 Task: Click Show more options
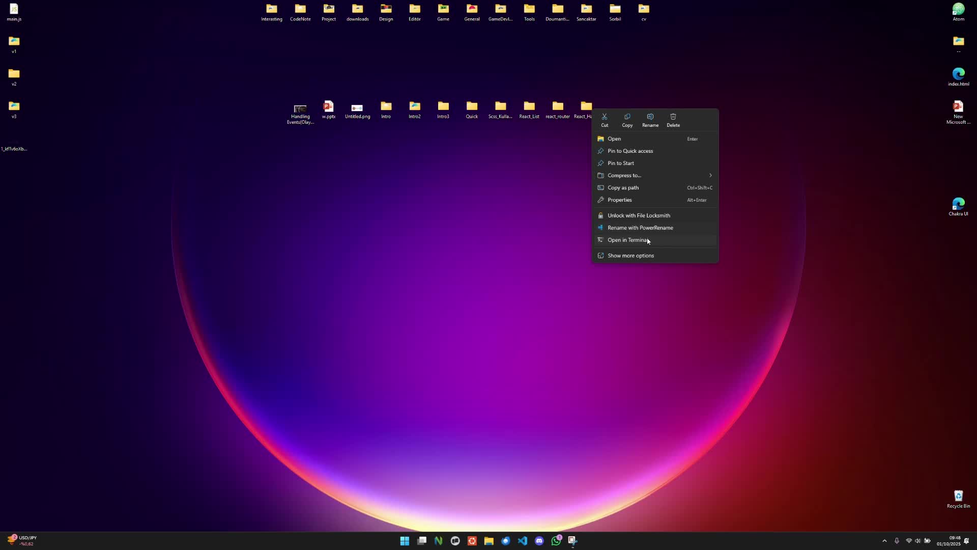630,256
